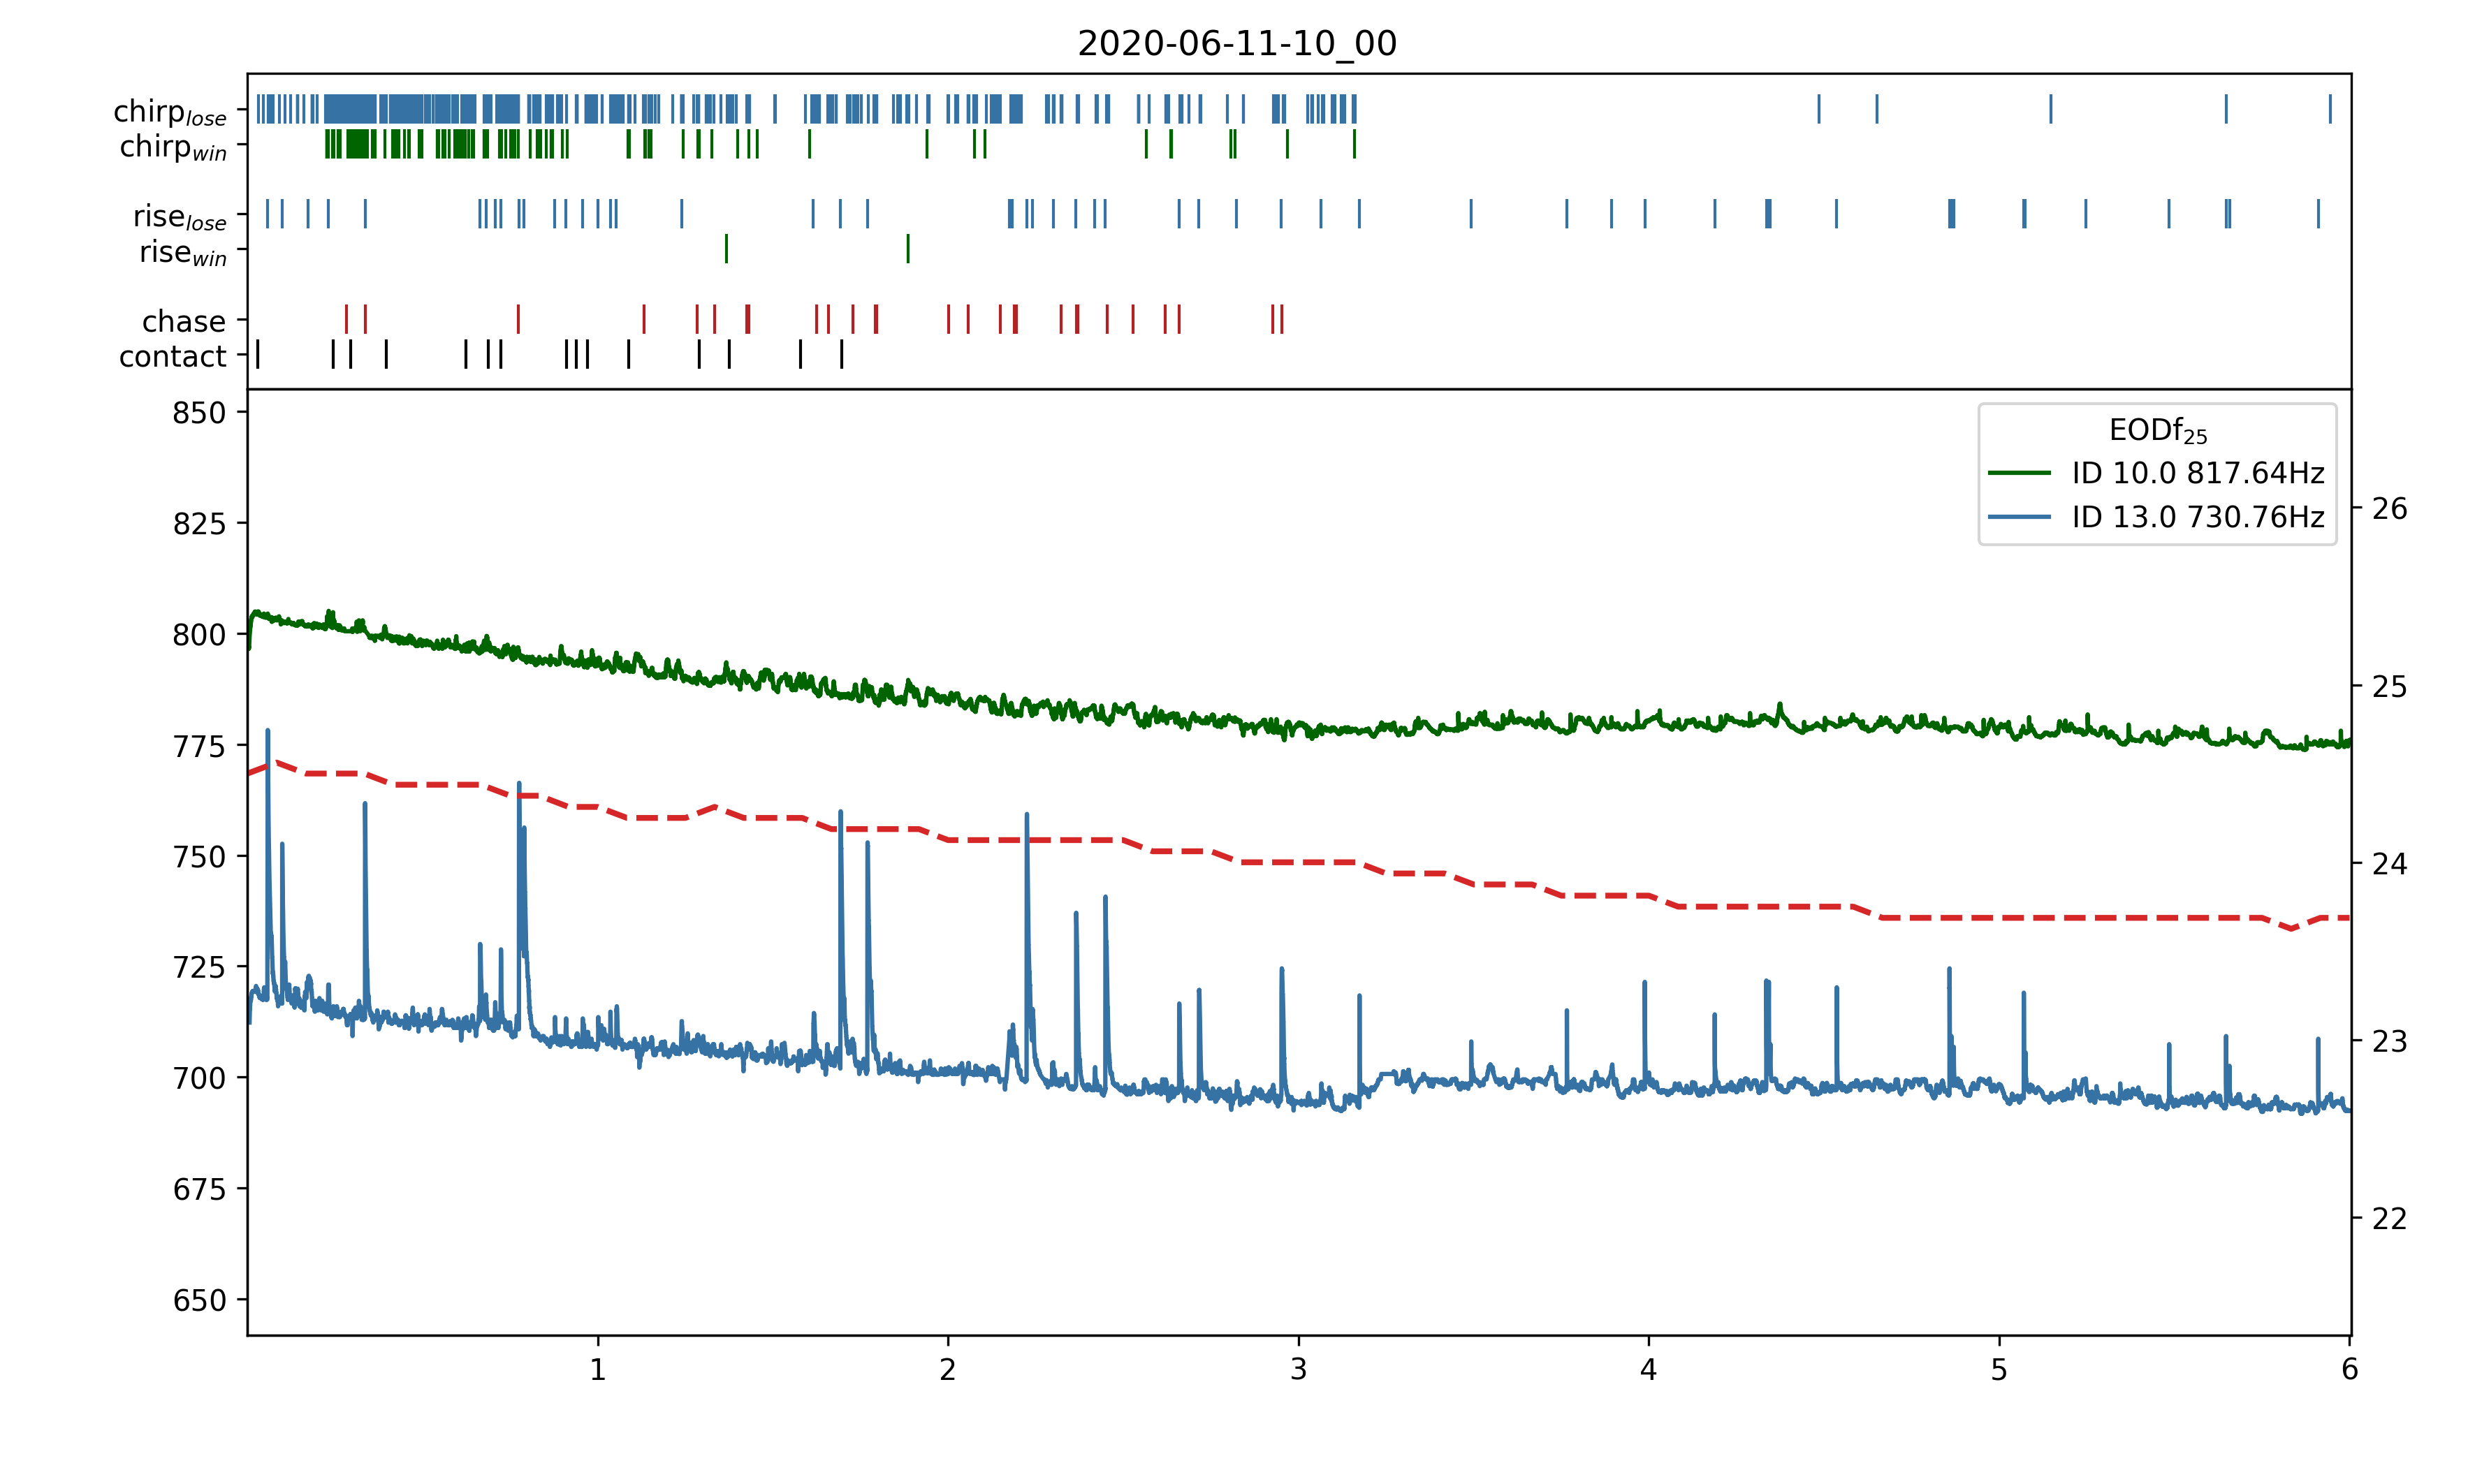Click the chase row label
This screenshot has width=2475, height=1484.
point(184,321)
